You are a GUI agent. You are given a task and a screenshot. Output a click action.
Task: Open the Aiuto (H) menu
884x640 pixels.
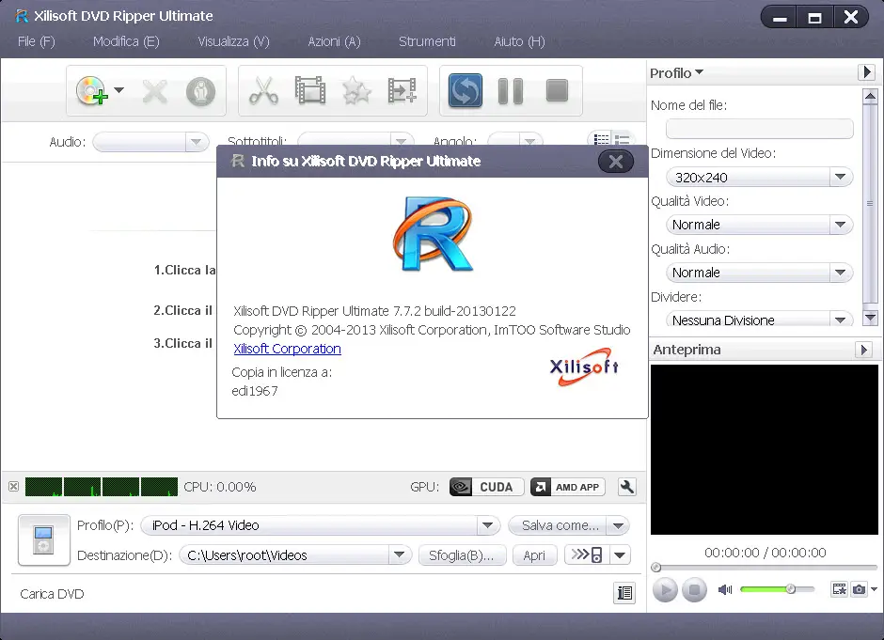519,41
